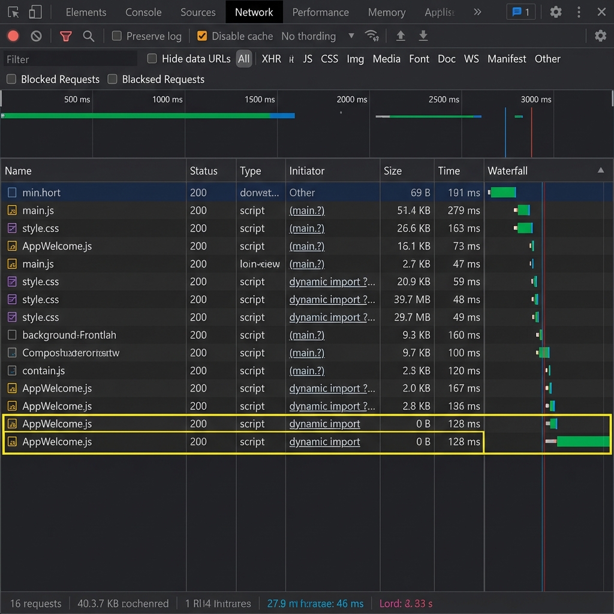Click the red record network log button

13,37
